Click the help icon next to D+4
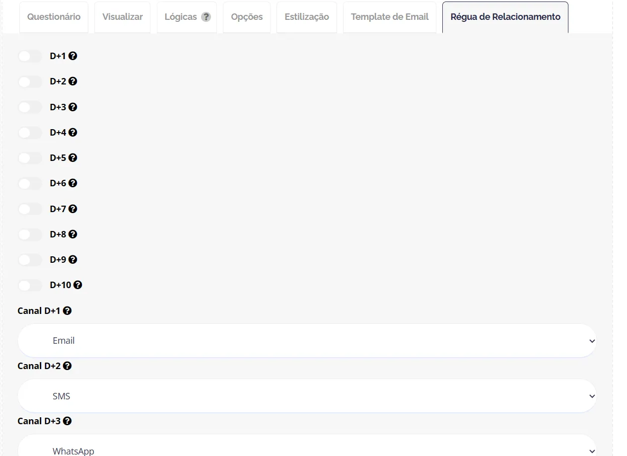This screenshot has width=627, height=456. pyautogui.click(x=72, y=133)
